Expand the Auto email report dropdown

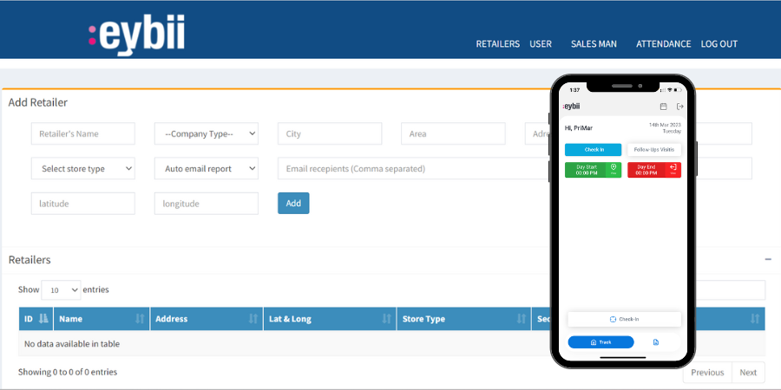pyautogui.click(x=207, y=168)
